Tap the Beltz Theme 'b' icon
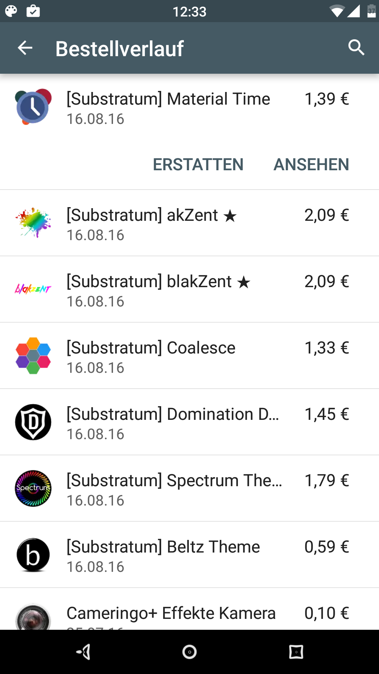This screenshot has width=379, height=674. (x=33, y=555)
